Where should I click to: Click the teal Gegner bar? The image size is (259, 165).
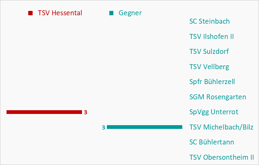coord(144,127)
